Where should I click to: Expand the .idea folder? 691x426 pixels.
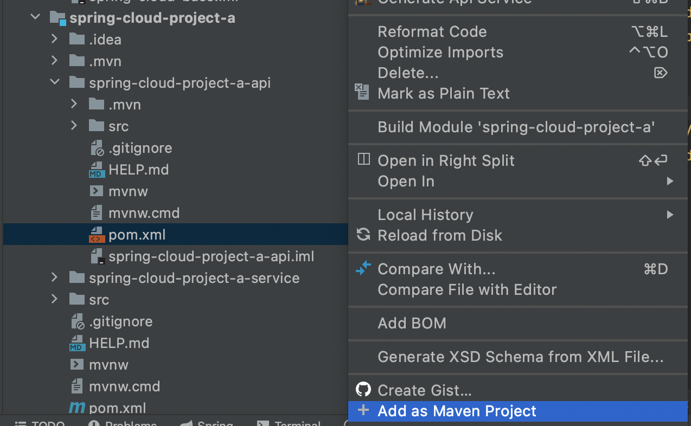point(54,39)
